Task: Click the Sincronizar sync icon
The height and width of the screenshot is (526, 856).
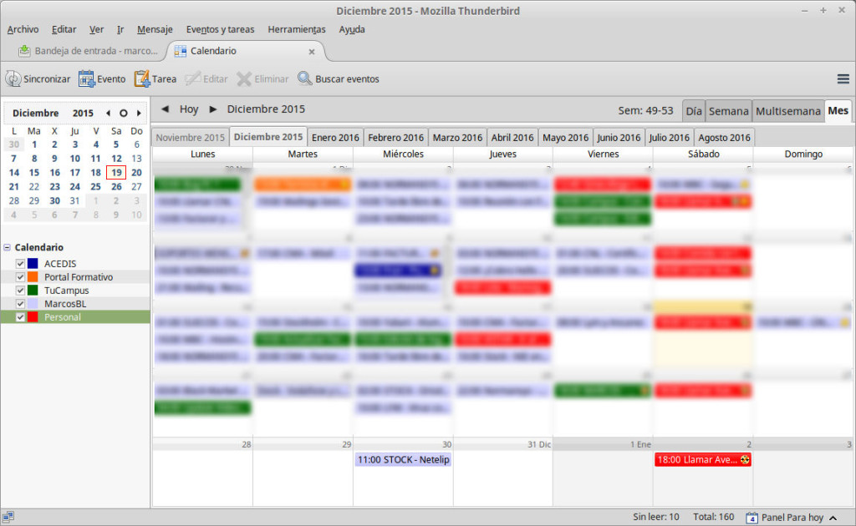Action: coord(13,79)
